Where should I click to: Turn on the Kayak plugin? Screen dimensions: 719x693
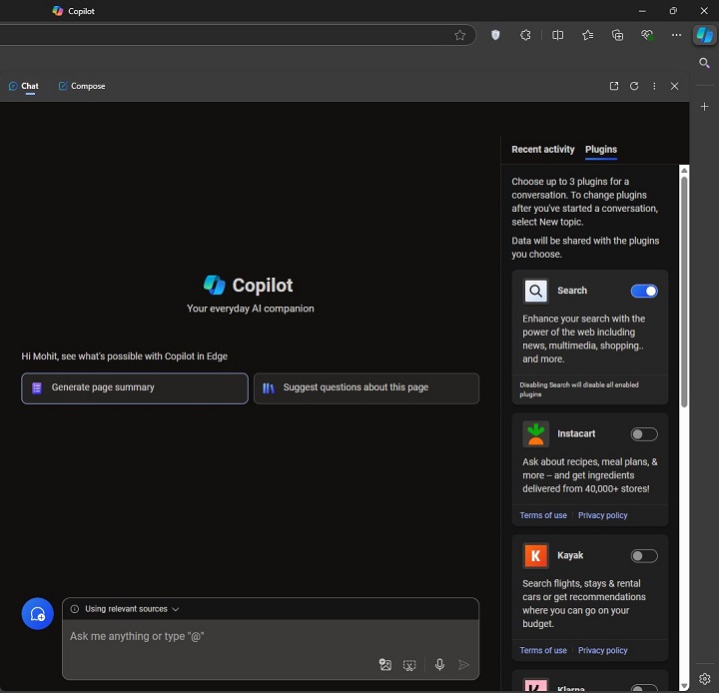pos(644,556)
